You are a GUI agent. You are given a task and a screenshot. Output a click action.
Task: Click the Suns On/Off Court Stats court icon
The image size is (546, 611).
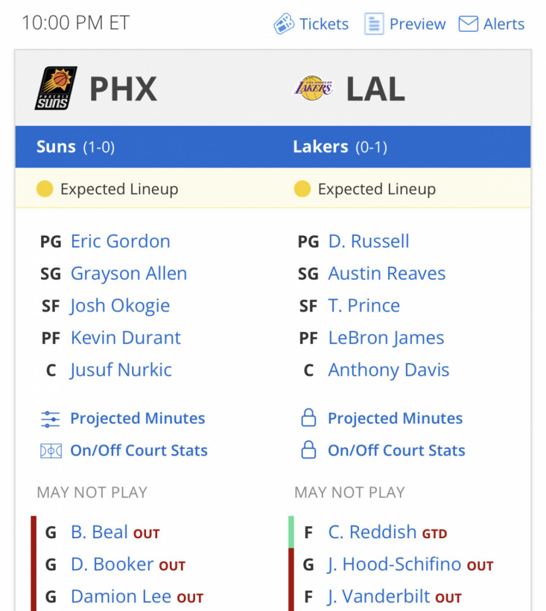point(51,451)
